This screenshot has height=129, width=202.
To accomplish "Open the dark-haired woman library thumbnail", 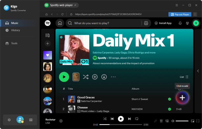I will (47, 67).
